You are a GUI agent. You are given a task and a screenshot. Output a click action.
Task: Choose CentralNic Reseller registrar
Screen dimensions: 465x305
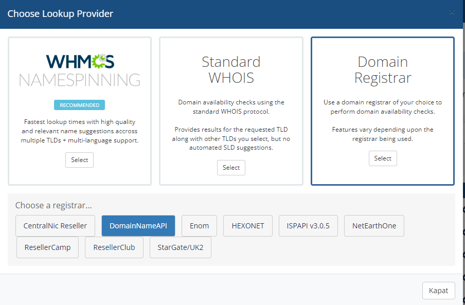click(55, 226)
